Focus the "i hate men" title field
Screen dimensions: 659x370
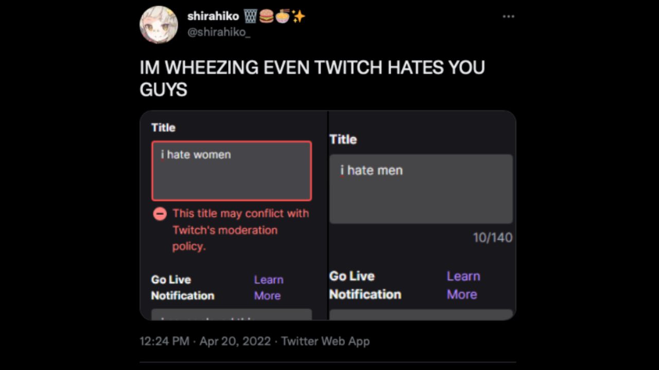pyautogui.click(x=421, y=189)
